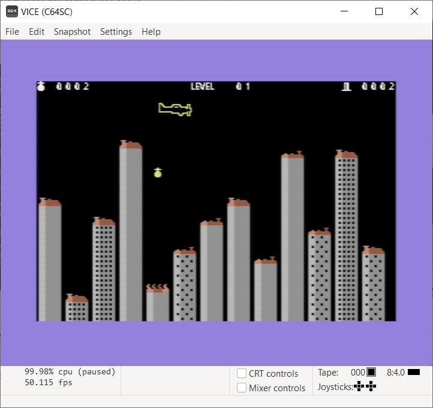Open the Snapshot menu
This screenshot has height=408, width=433.
tap(72, 32)
